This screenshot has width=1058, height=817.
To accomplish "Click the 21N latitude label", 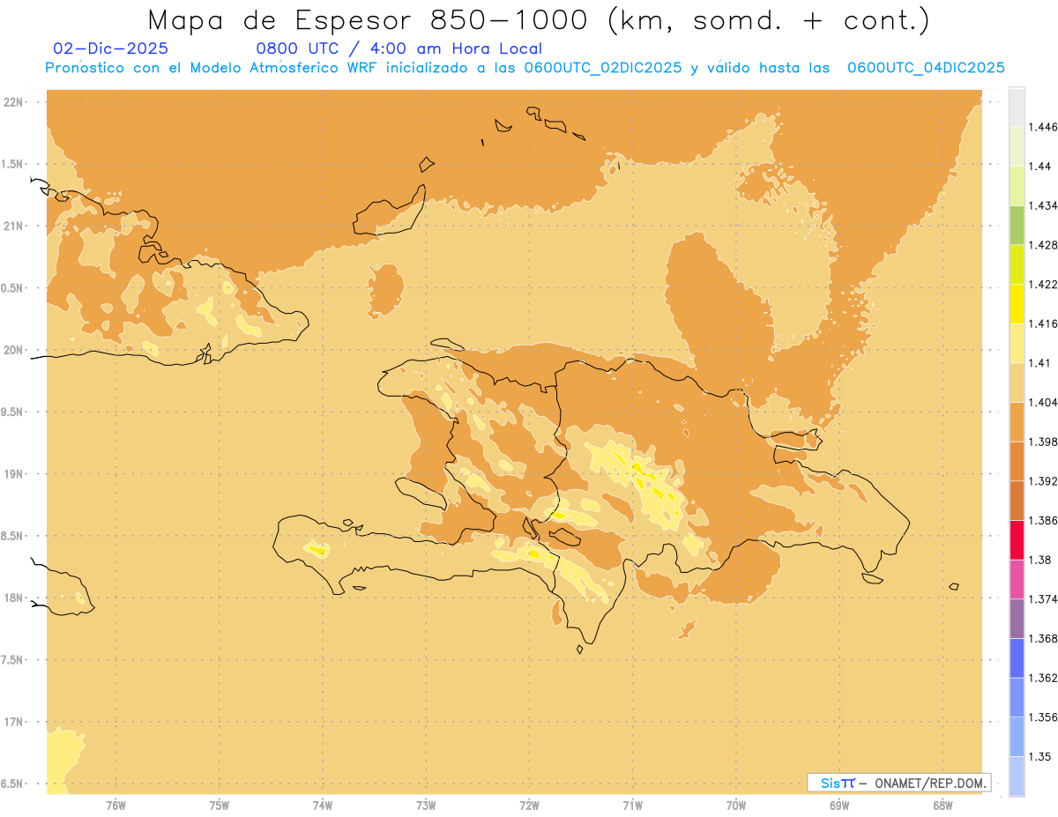I will coord(13,226).
